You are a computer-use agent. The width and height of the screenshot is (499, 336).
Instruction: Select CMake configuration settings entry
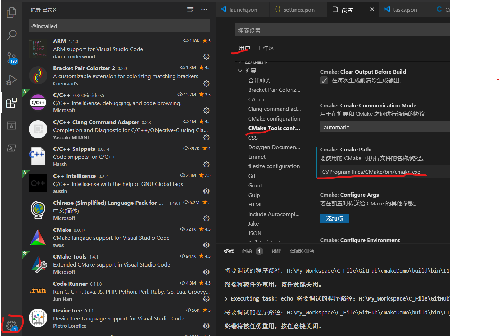tap(274, 119)
